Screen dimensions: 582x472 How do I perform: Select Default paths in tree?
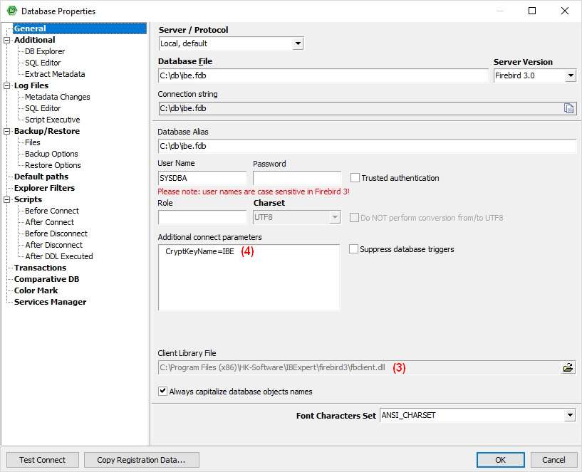[x=41, y=177]
